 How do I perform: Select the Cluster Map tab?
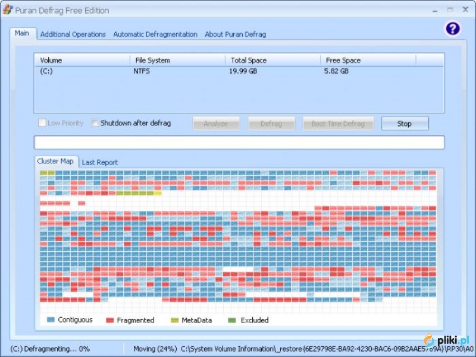point(55,161)
